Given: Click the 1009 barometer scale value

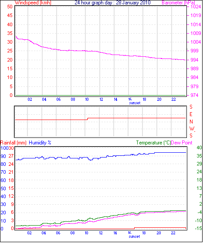Looking at the screenshot, I should 196,33.
